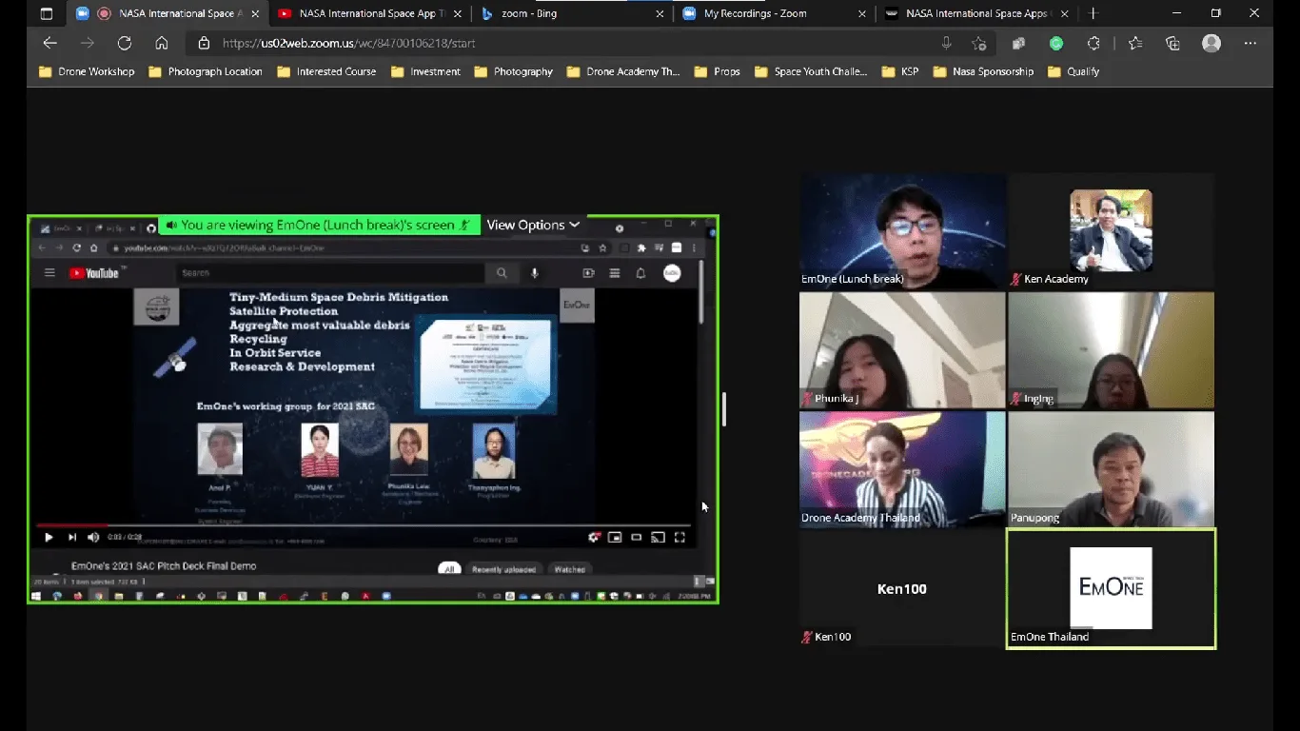
Task: Refresh the Zoom meeting page in Edge
Action: pyautogui.click(x=125, y=43)
